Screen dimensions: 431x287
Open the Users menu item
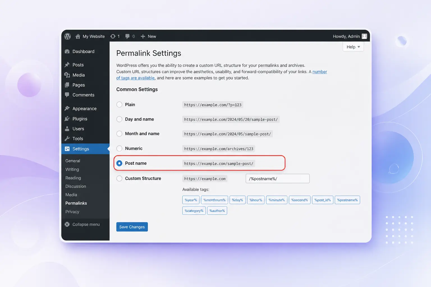[x=78, y=129]
